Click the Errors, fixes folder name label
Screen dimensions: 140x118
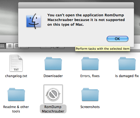(90, 76)
